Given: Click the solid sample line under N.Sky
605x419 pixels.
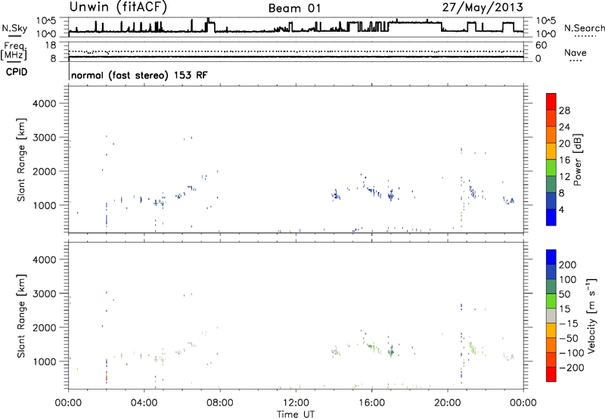Looking at the screenshot, I should click(14, 36).
